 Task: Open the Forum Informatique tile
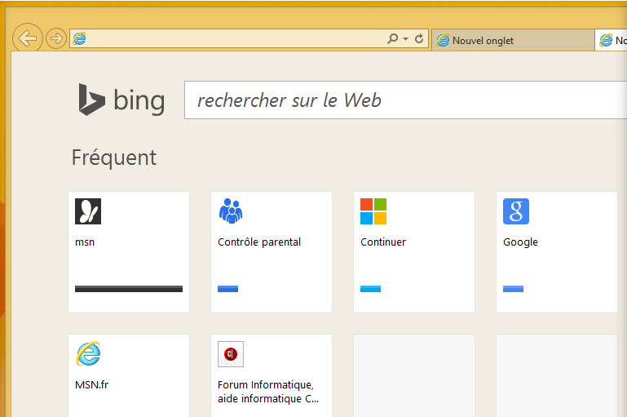(x=272, y=375)
